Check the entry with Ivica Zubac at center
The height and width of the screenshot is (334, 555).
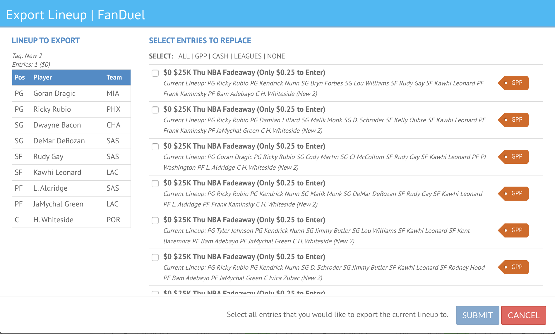155,258
